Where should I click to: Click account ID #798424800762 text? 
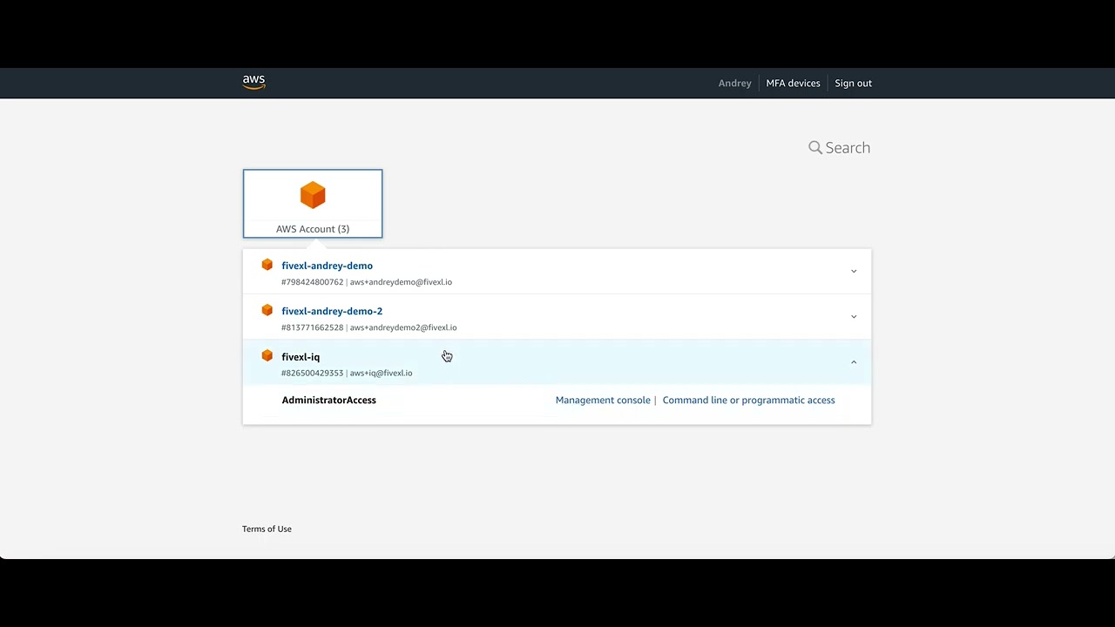click(x=312, y=282)
